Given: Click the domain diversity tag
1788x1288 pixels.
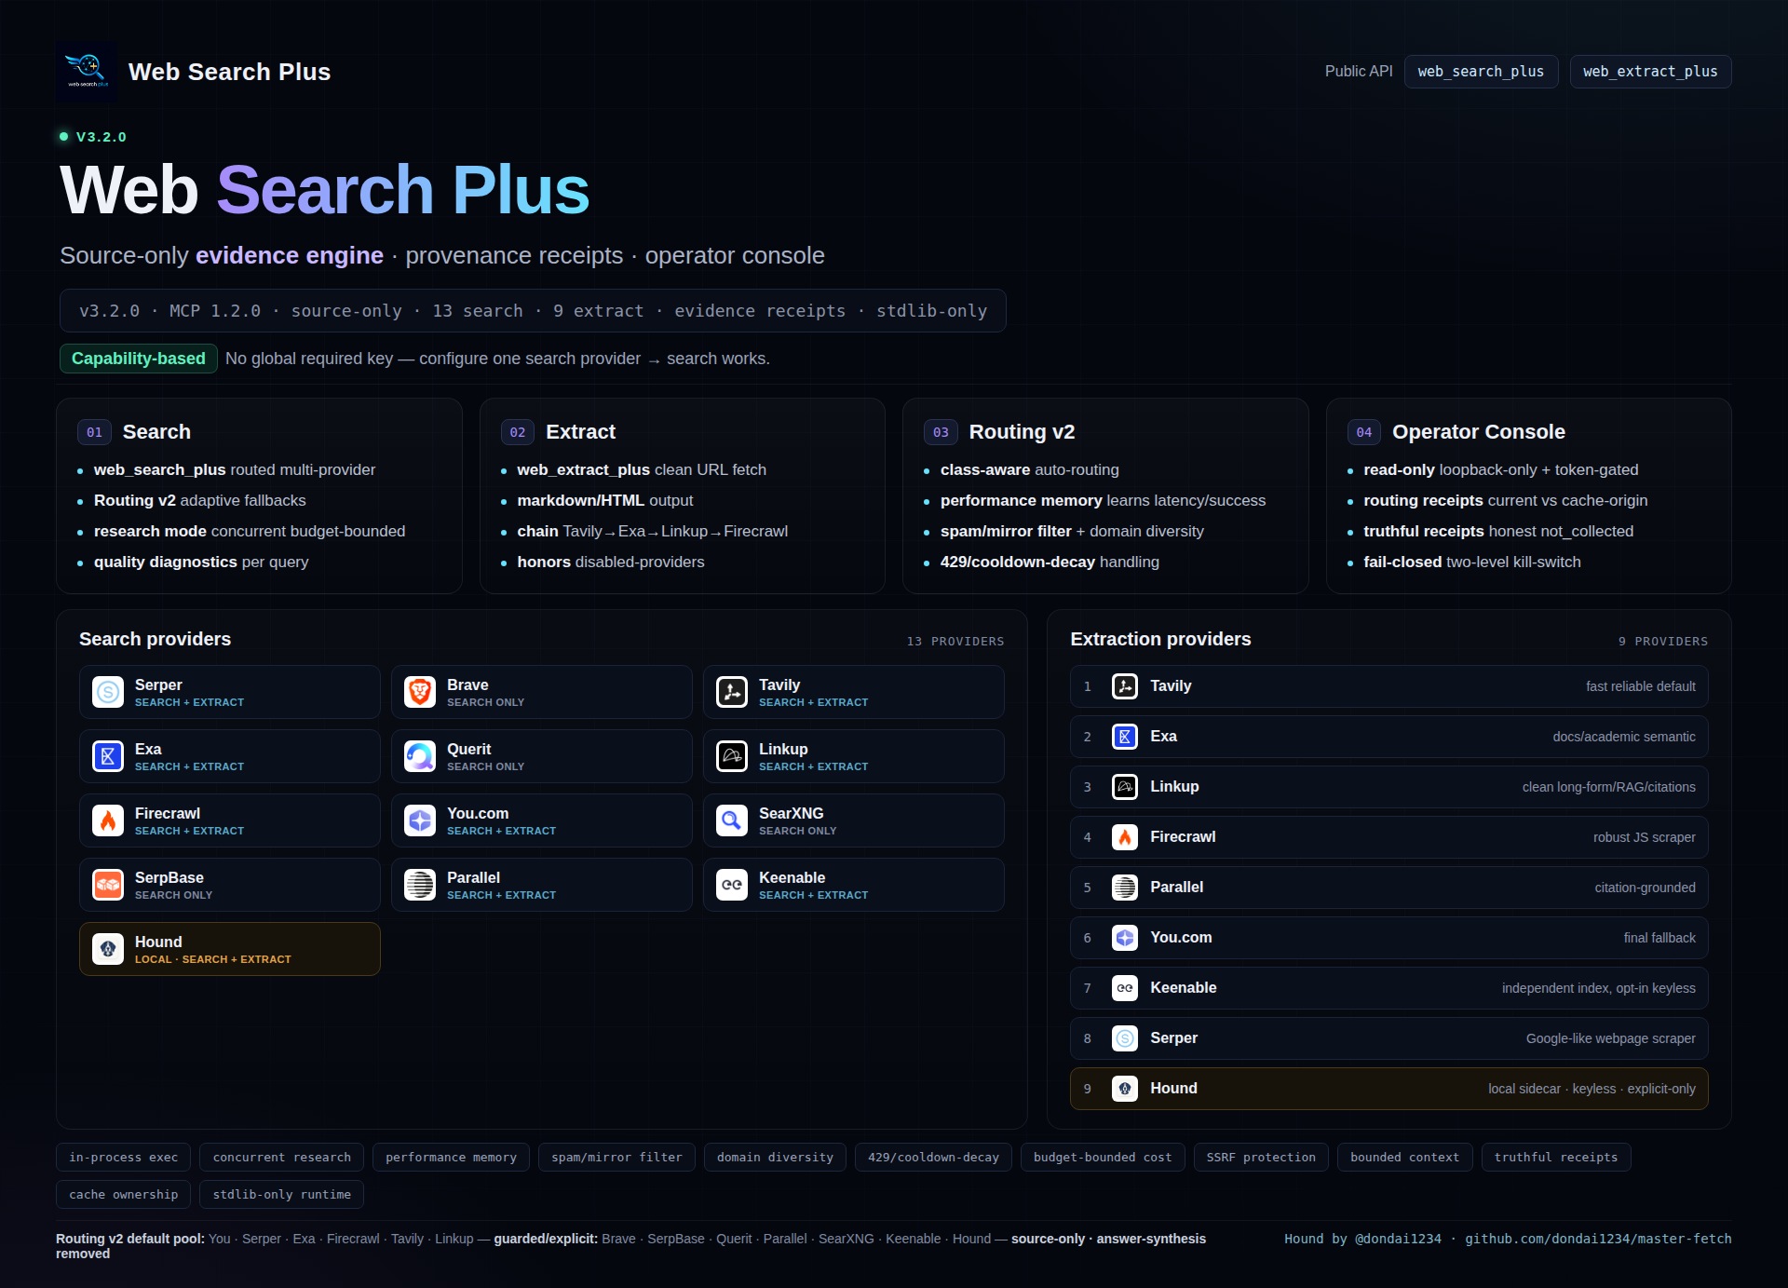Looking at the screenshot, I should (x=775, y=1157).
